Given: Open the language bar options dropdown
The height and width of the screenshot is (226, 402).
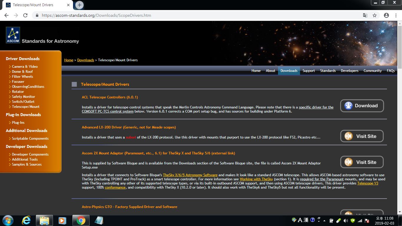Looking at the screenshot, I should 319,221.
